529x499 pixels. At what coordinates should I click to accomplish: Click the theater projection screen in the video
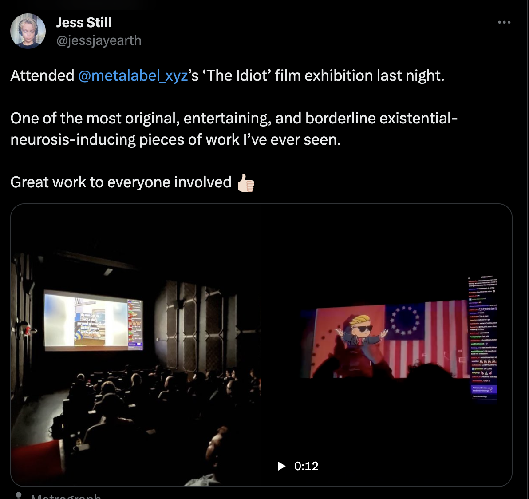(x=94, y=320)
